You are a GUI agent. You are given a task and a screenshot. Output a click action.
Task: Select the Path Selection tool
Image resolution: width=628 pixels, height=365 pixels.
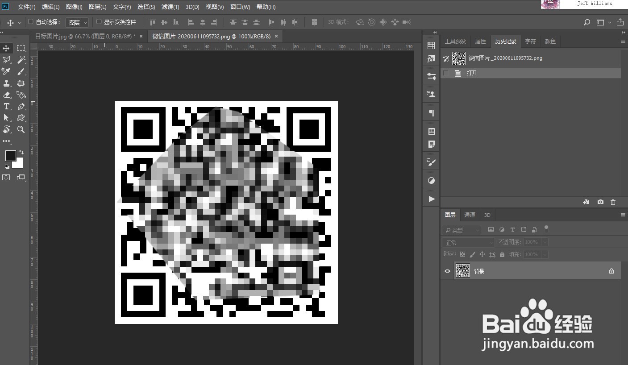[6, 118]
